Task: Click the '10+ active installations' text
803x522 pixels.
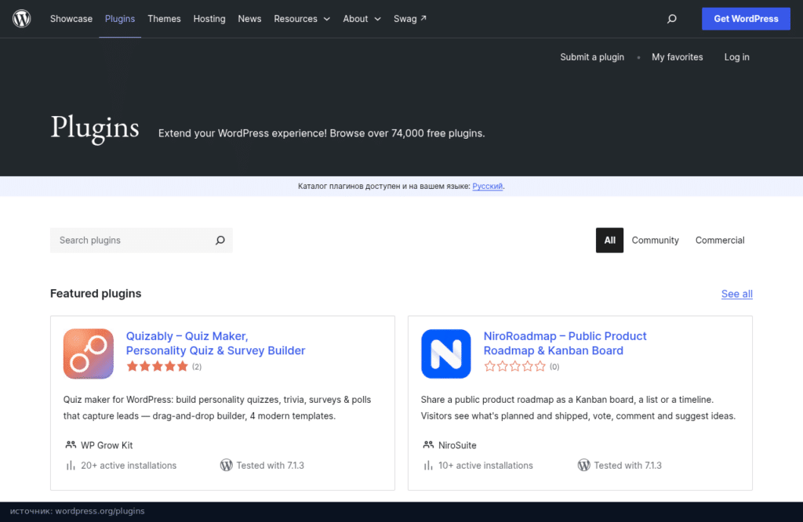Action: (x=485, y=466)
